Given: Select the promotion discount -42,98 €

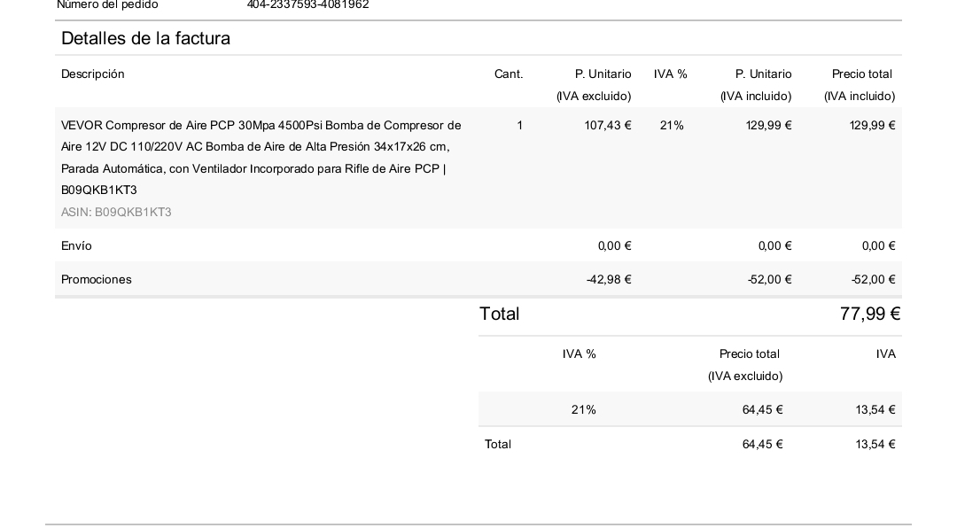Looking at the screenshot, I should point(609,280).
